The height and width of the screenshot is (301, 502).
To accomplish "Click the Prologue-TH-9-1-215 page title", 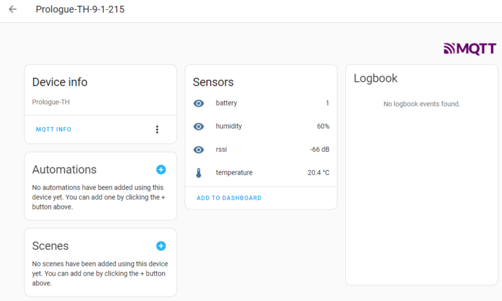I will (x=80, y=10).
